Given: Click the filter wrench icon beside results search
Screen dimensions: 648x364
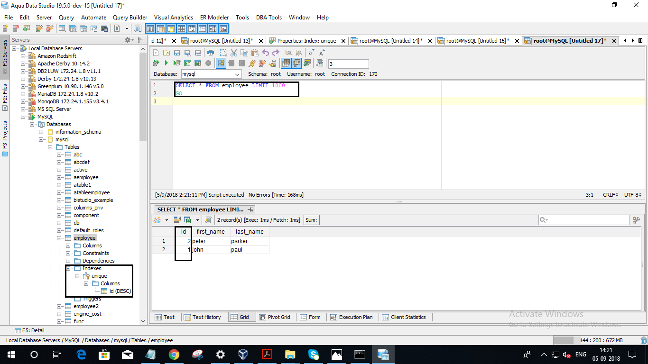Looking at the screenshot, I should tap(637, 220).
